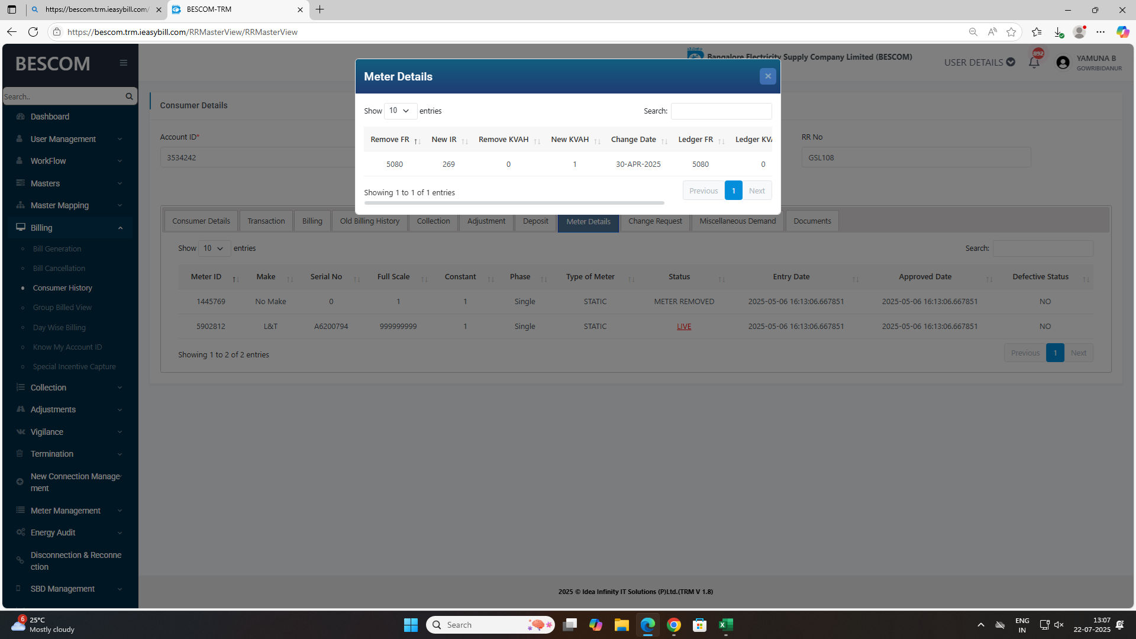
Task: Toggle the BESCOM sidebar hamburger menu
Action: (x=124, y=63)
